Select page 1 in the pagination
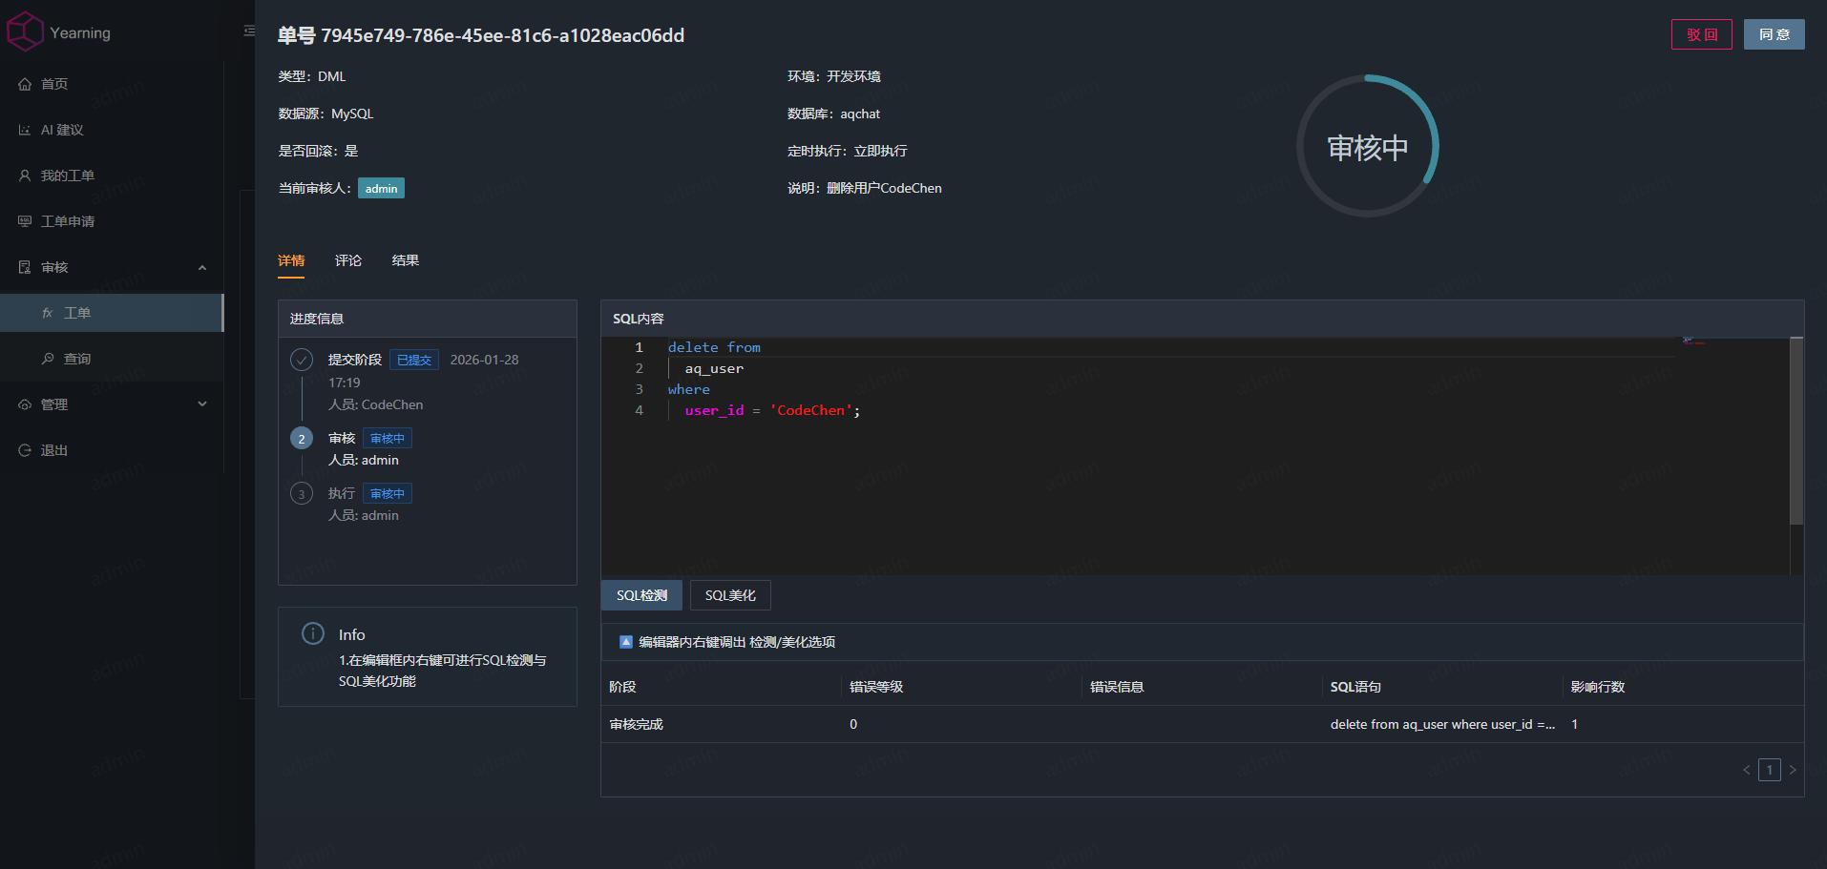The image size is (1827, 869). tap(1770, 770)
